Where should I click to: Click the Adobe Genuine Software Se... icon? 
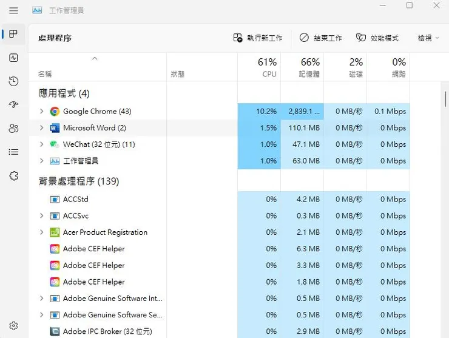coord(55,315)
